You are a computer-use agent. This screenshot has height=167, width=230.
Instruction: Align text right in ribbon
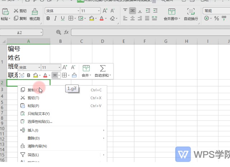[x=140, y=18]
